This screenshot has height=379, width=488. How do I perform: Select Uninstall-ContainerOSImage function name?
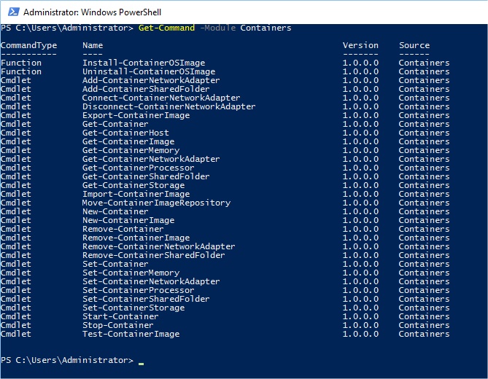(149, 71)
